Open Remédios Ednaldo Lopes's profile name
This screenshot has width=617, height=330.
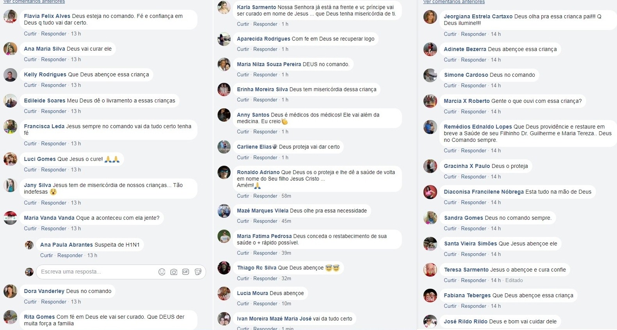478,127
